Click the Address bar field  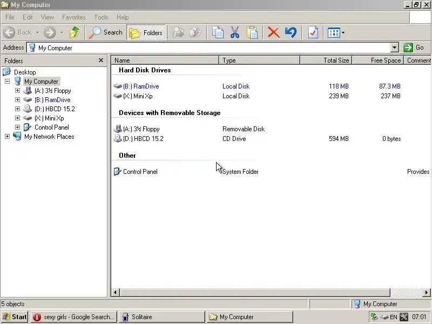coord(209,48)
